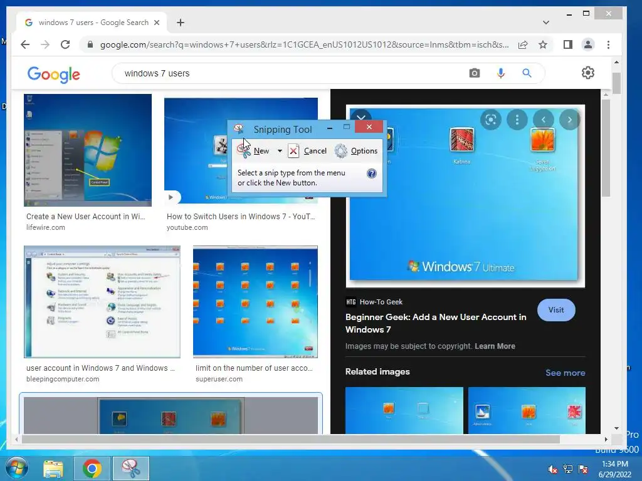This screenshot has height=481, width=642.
Task: Open superuser limit on user accounts thumbnail
Action: click(x=255, y=302)
